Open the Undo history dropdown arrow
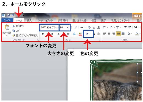The width and height of the screenshot is (143, 102). [x=16, y=15]
